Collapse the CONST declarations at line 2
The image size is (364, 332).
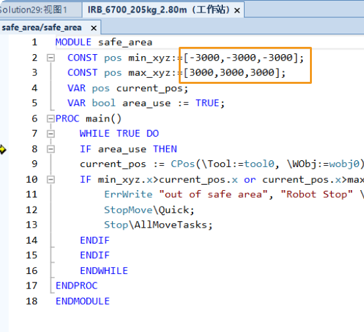pyautogui.click(x=51, y=57)
